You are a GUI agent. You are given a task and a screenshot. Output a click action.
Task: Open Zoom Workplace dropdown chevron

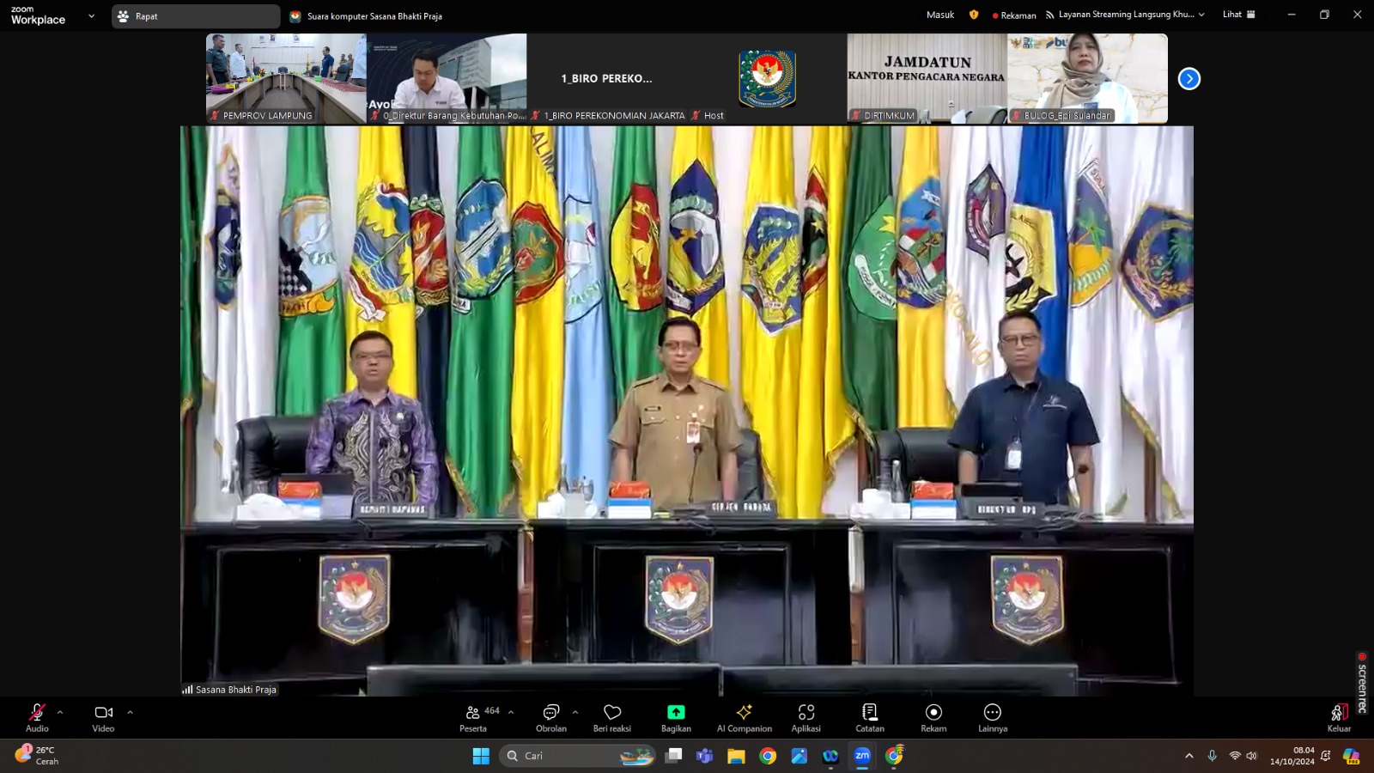coord(91,16)
